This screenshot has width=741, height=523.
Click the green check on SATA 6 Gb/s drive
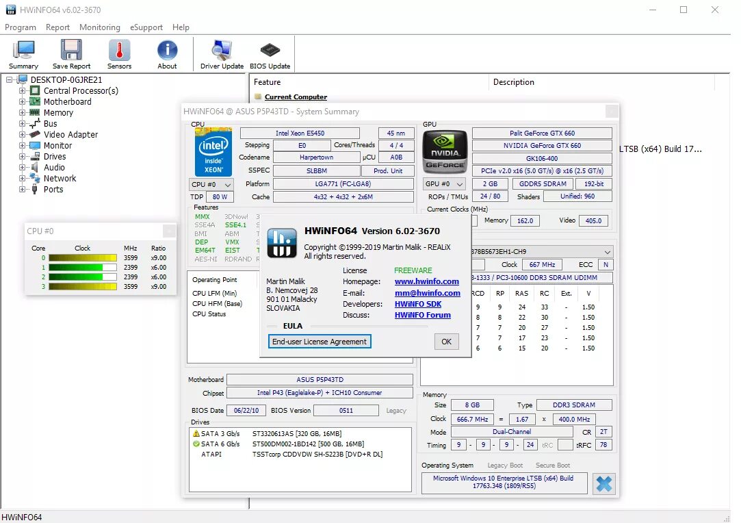tap(196, 444)
